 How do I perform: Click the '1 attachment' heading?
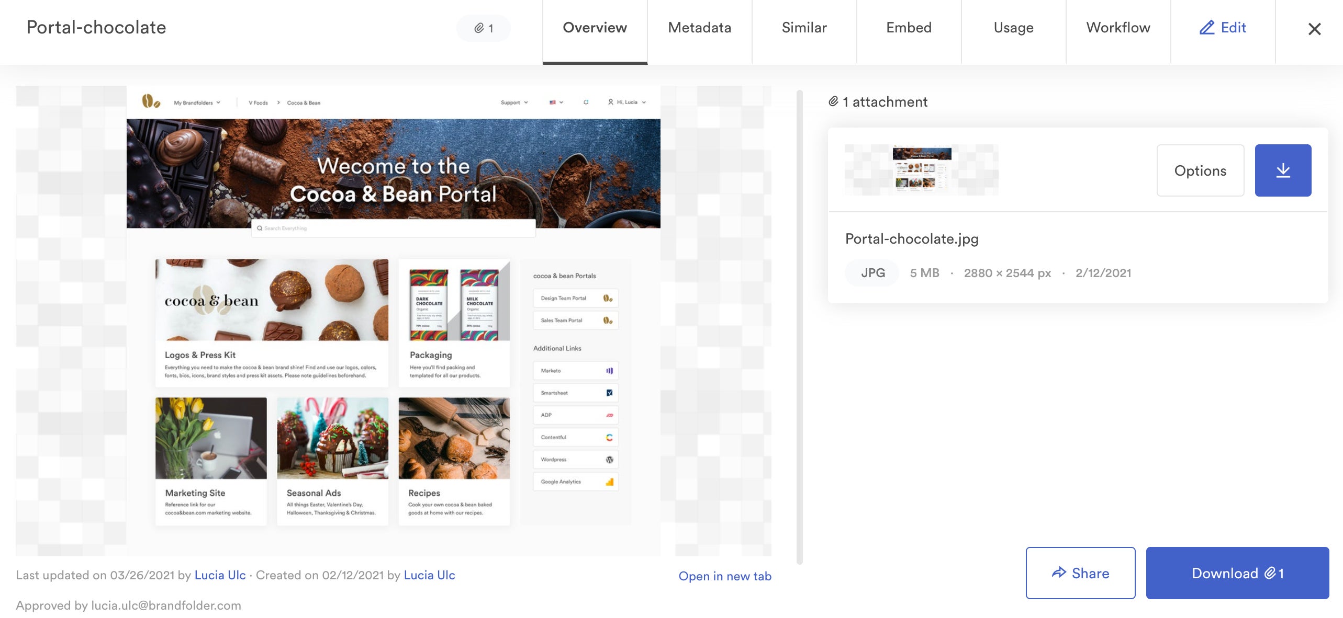pyautogui.click(x=878, y=102)
